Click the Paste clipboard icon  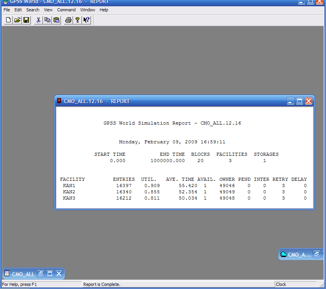tap(56, 20)
